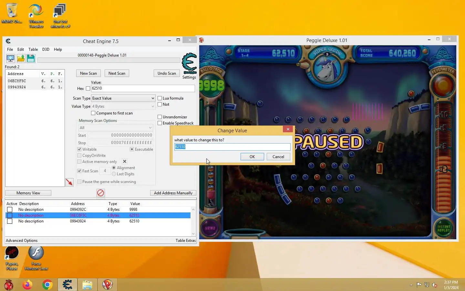Image resolution: width=465 pixels, height=291 pixels.
Task: Click the red no-entry clear list icon
Action: [x=100, y=193]
